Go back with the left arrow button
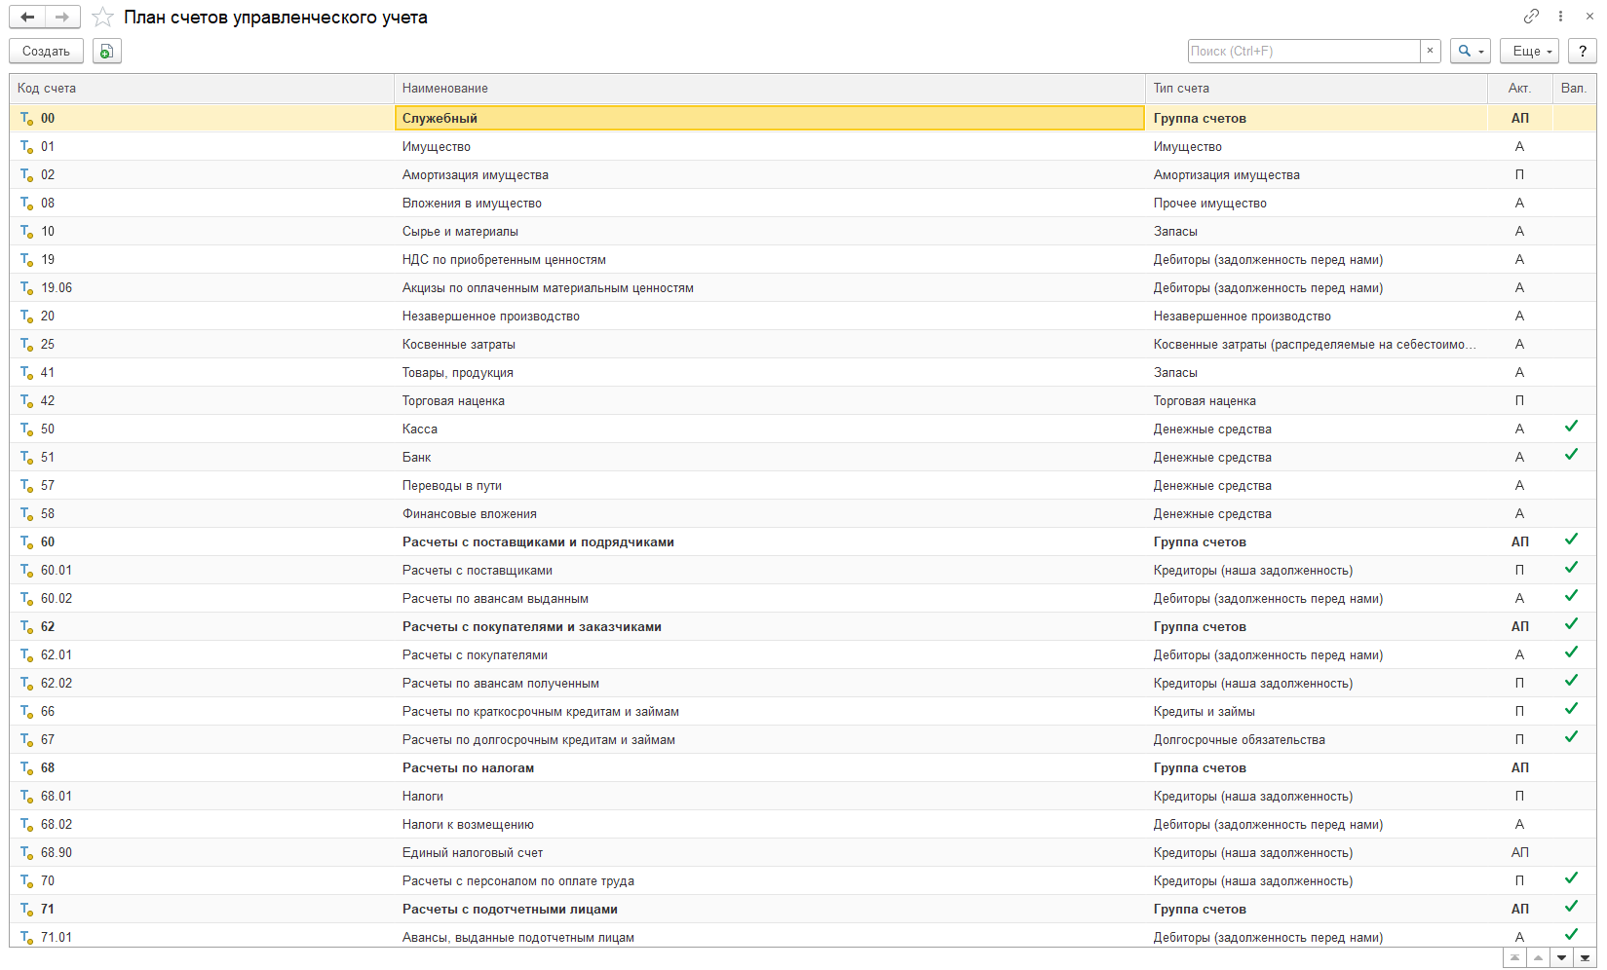Viewport: 1607px width, 970px height. click(x=27, y=17)
